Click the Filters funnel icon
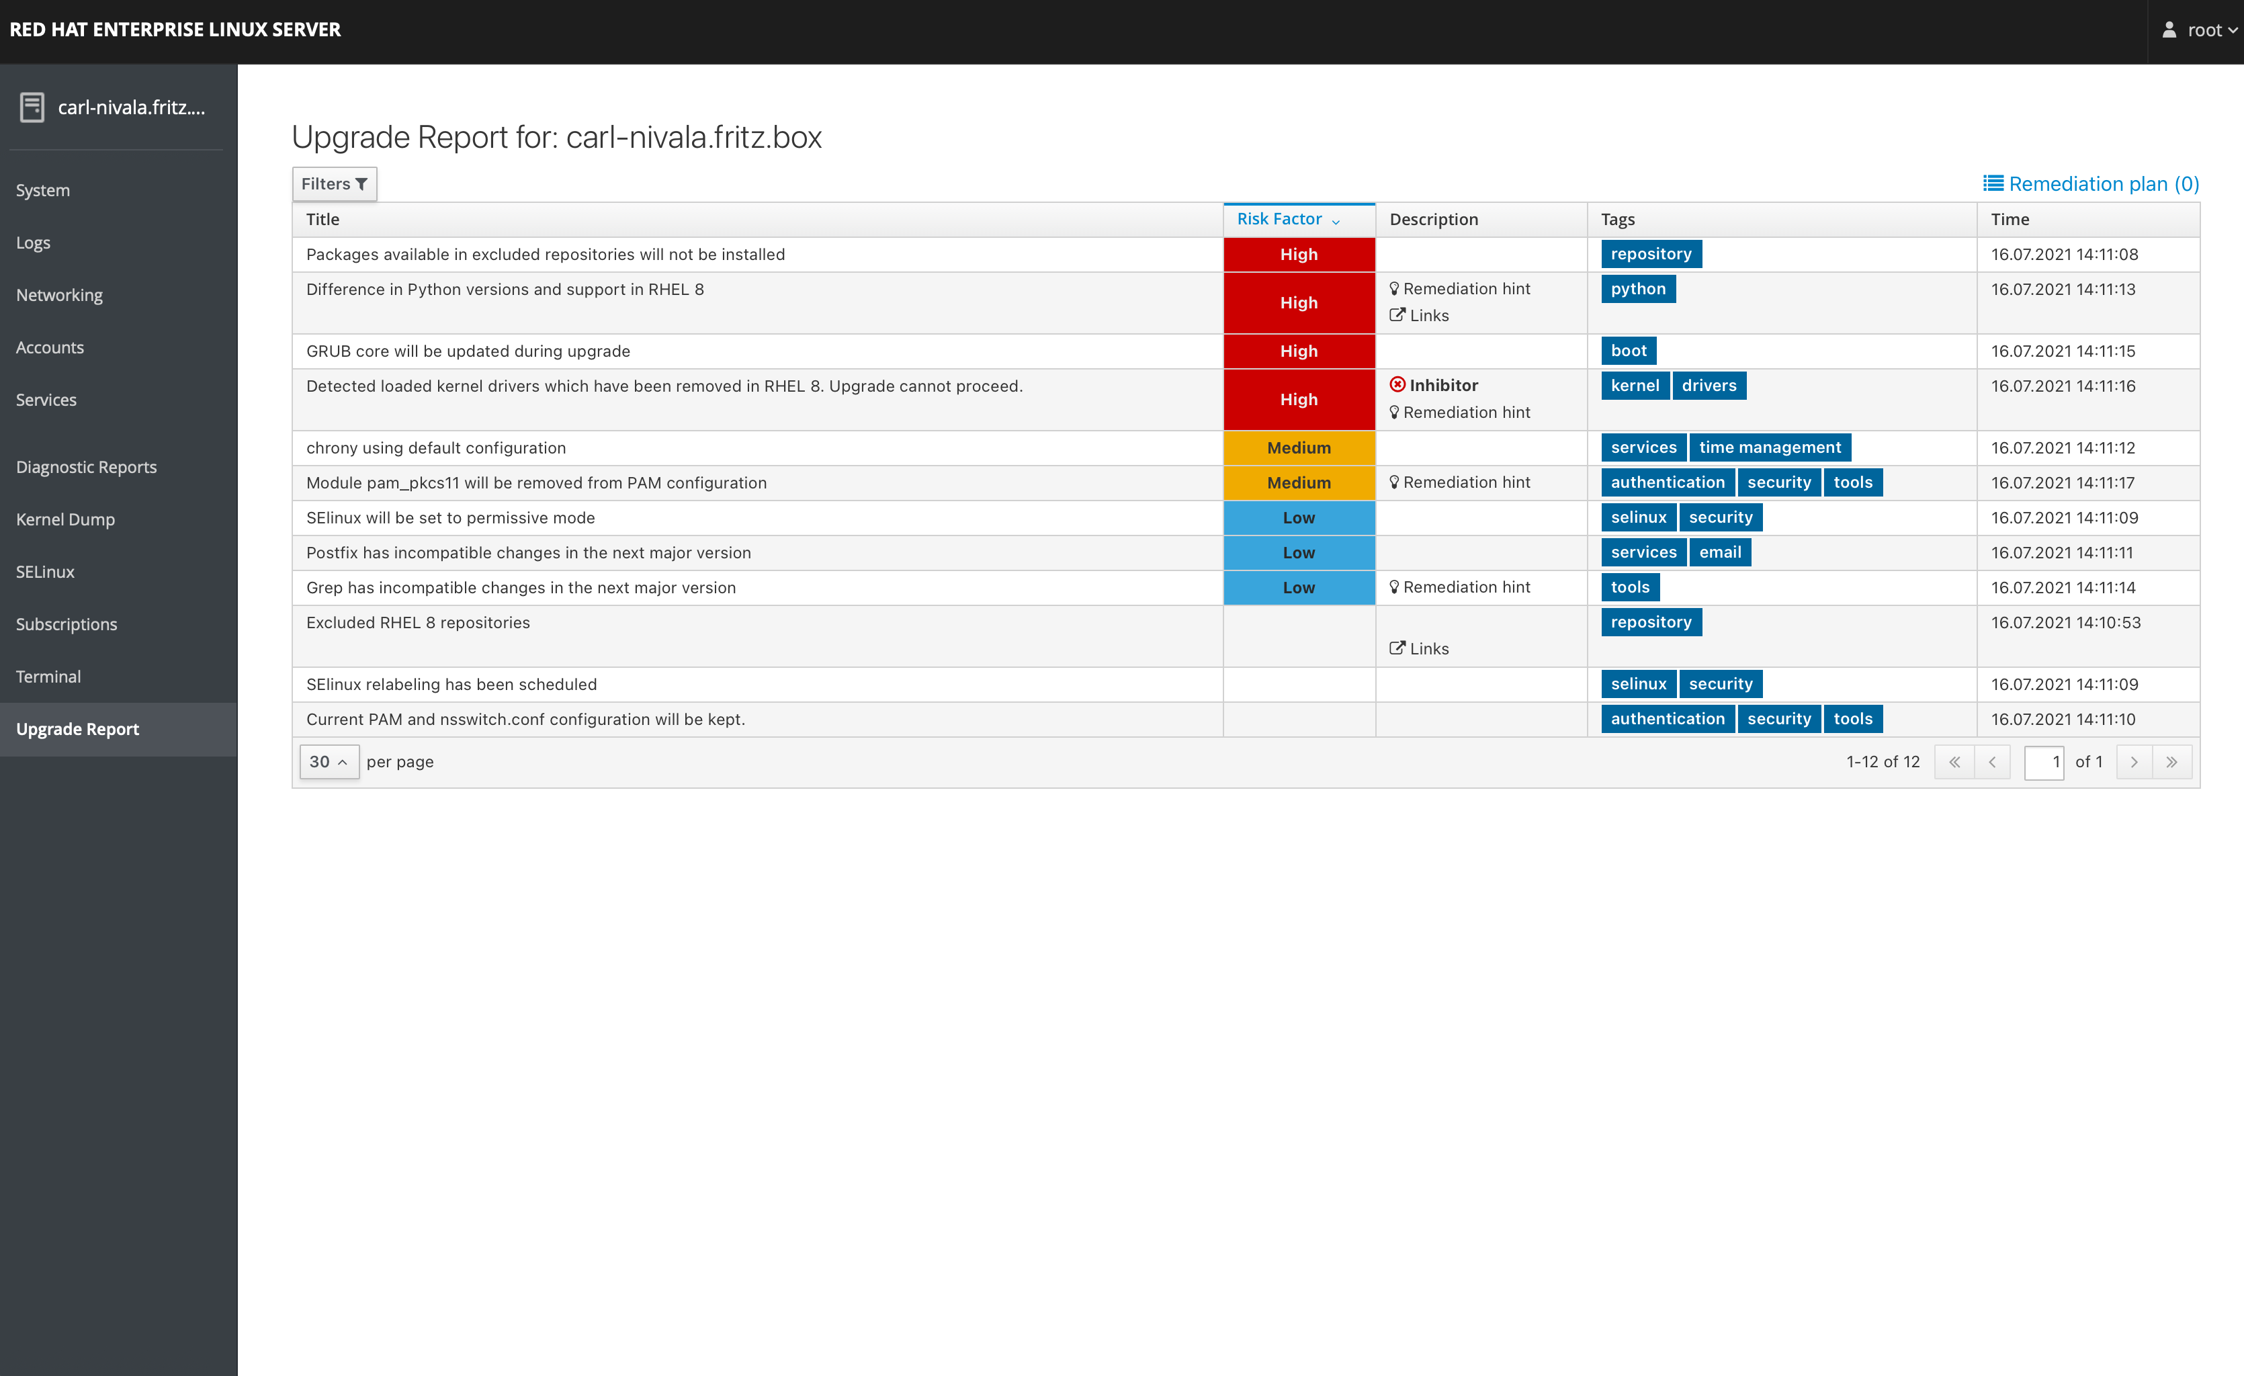Image resolution: width=2244 pixels, height=1376 pixels. pyautogui.click(x=361, y=184)
